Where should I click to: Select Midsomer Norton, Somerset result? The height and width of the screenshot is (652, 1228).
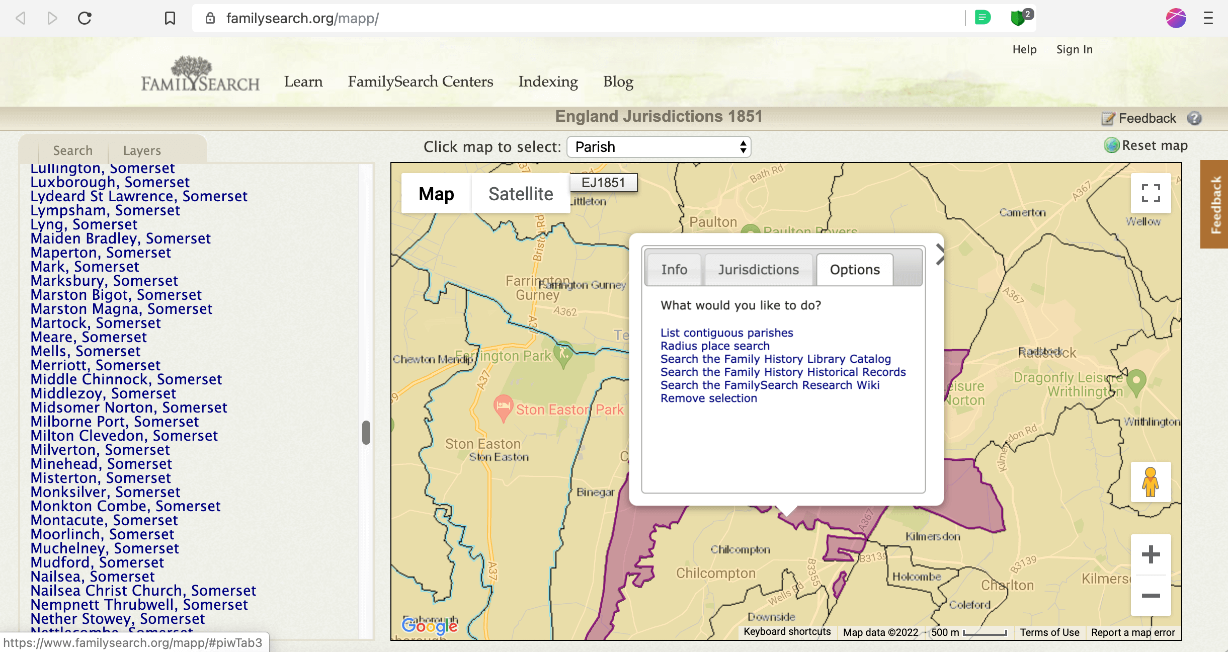pos(129,407)
